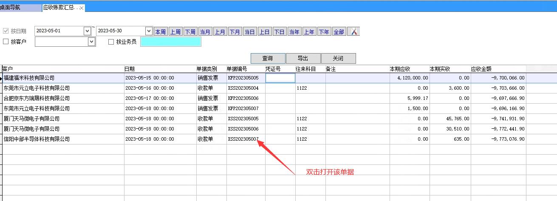Enable the 按客户 filter checkbox
Viewport: 557px width, 201px height.
[6, 42]
